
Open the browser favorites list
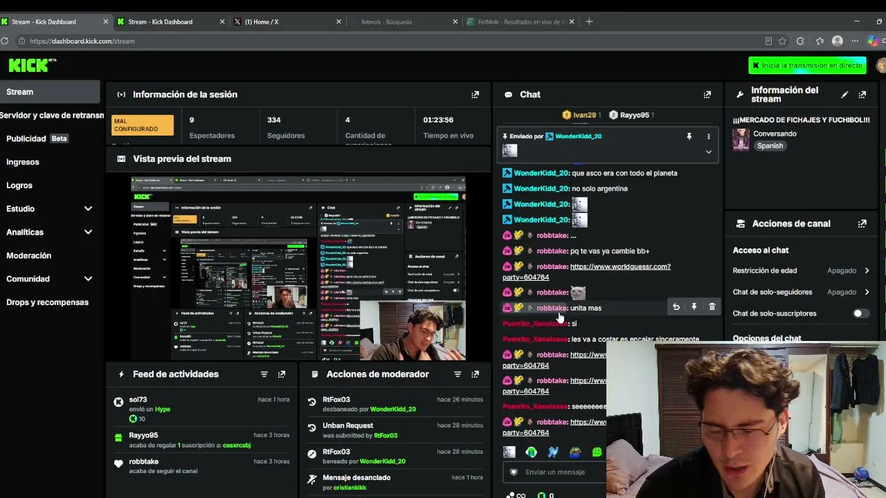[x=820, y=41]
